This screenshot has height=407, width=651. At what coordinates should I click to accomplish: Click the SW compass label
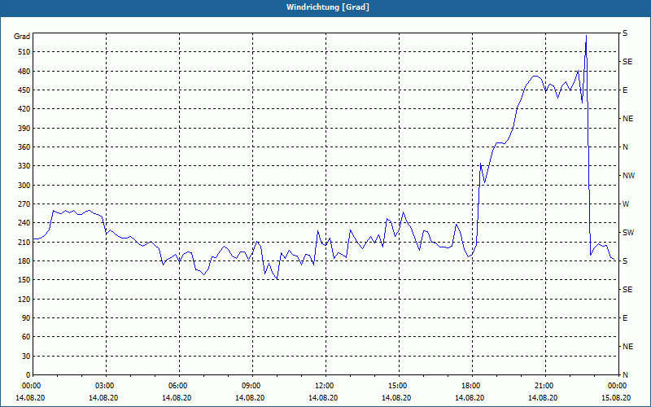(628, 233)
